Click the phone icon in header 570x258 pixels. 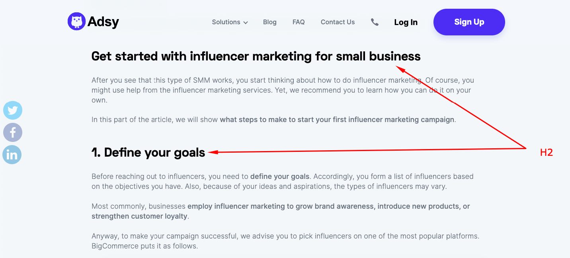pyautogui.click(x=375, y=22)
